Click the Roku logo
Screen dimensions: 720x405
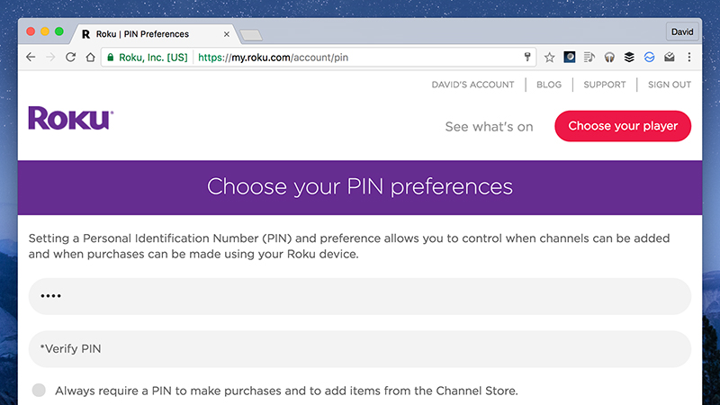71,118
